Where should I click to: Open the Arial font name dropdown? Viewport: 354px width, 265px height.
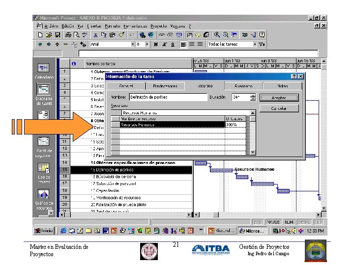[133, 44]
